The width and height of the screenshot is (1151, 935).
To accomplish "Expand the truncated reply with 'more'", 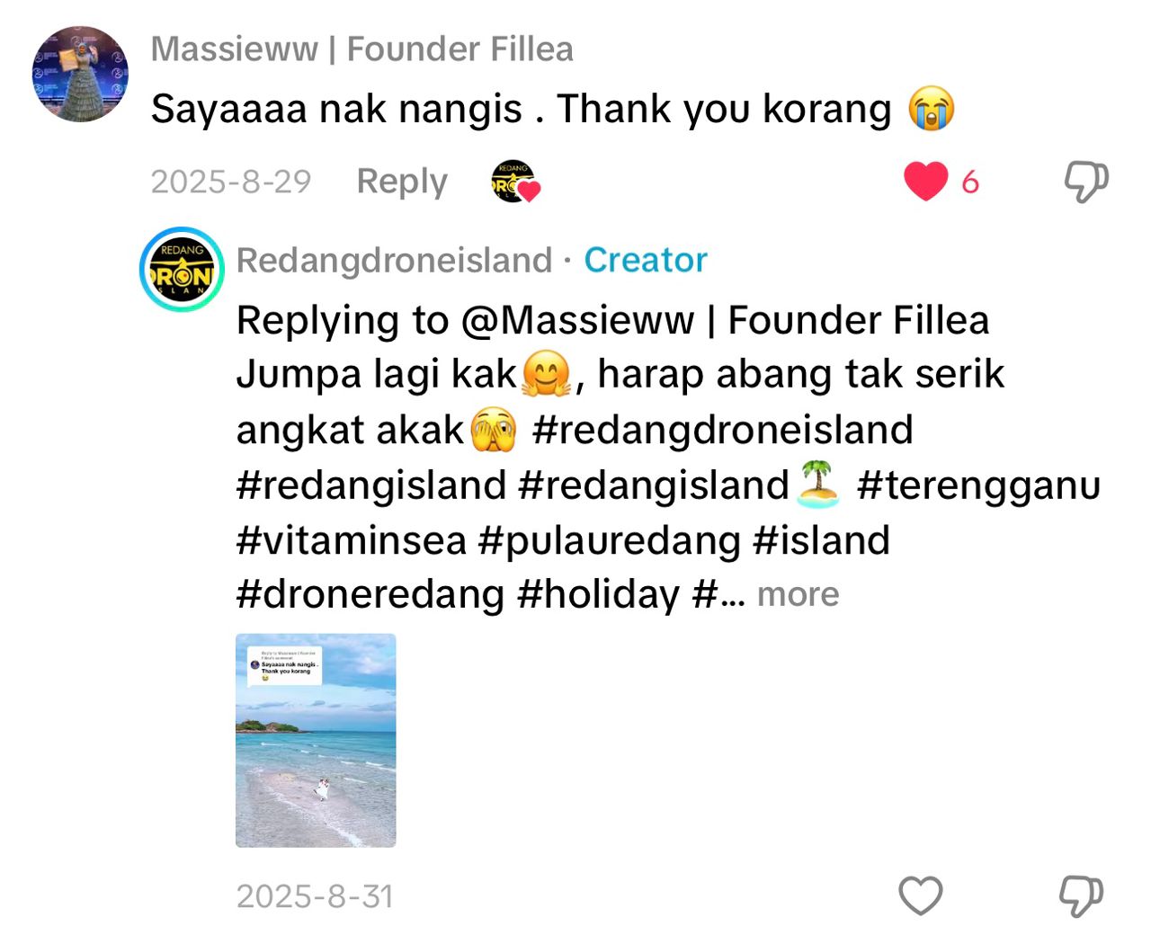I will tap(798, 594).
